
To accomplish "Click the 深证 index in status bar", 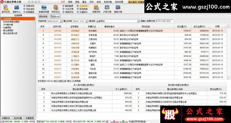I will pyautogui.click(x=54, y=122).
